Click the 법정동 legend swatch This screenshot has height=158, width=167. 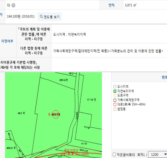point(115,109)
